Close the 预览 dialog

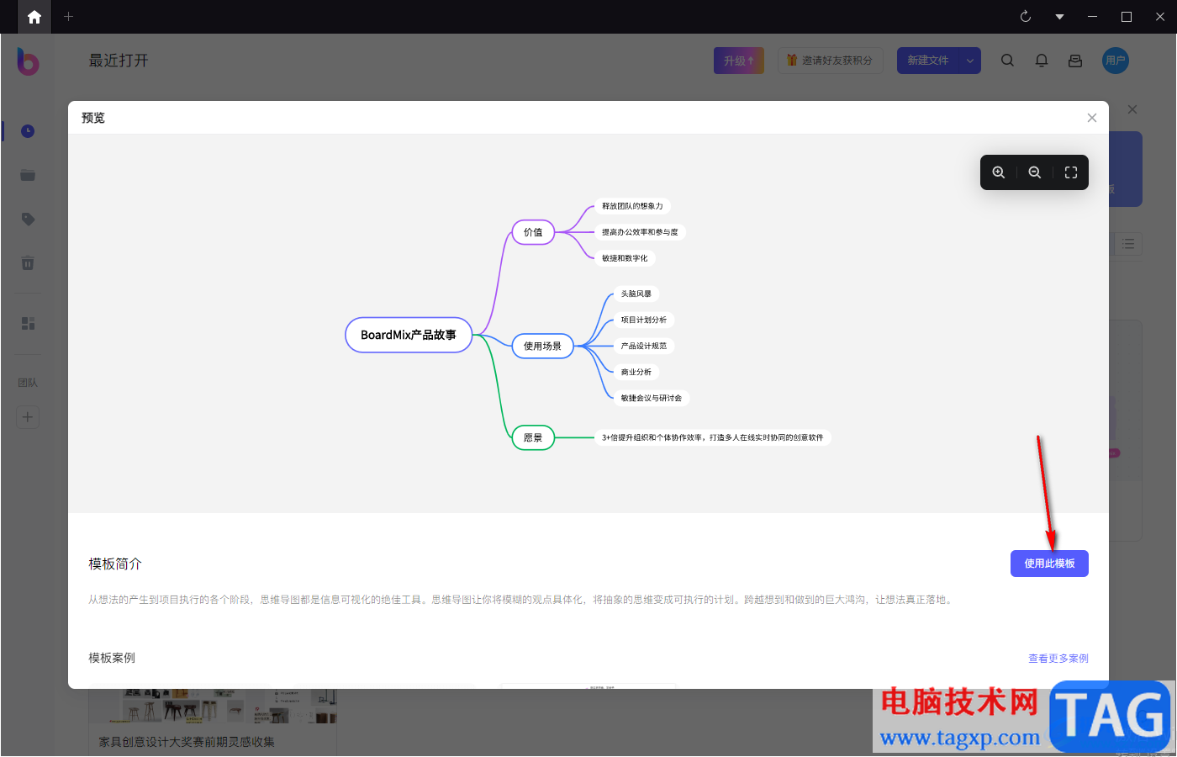[x=1092, y=118]
